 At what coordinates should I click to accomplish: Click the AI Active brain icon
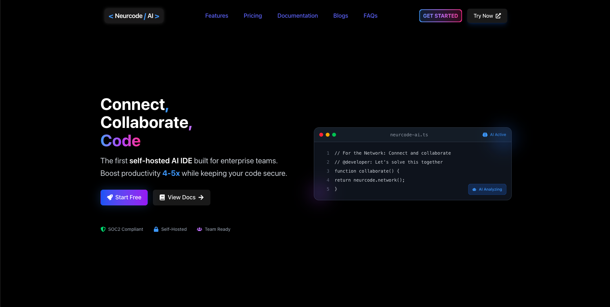[485, 135]
